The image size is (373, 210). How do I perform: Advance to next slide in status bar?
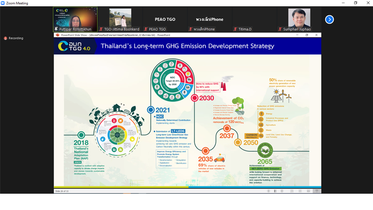[x=282, y=191]
